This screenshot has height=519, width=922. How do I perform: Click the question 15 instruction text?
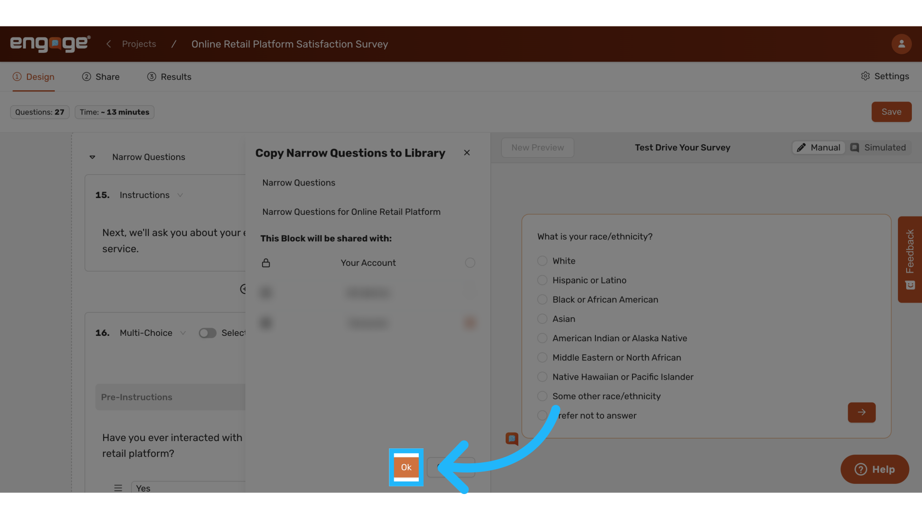[174, 241]
